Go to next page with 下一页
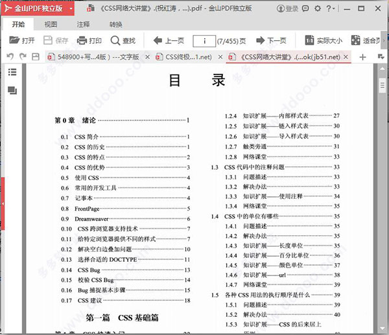 [x=271, y=40]
